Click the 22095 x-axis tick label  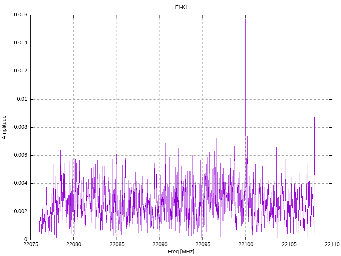pos(202,245)
